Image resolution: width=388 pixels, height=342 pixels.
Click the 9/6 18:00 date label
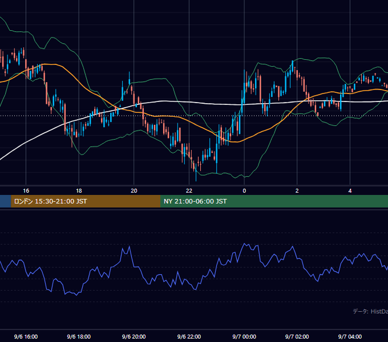coord(79,336)
